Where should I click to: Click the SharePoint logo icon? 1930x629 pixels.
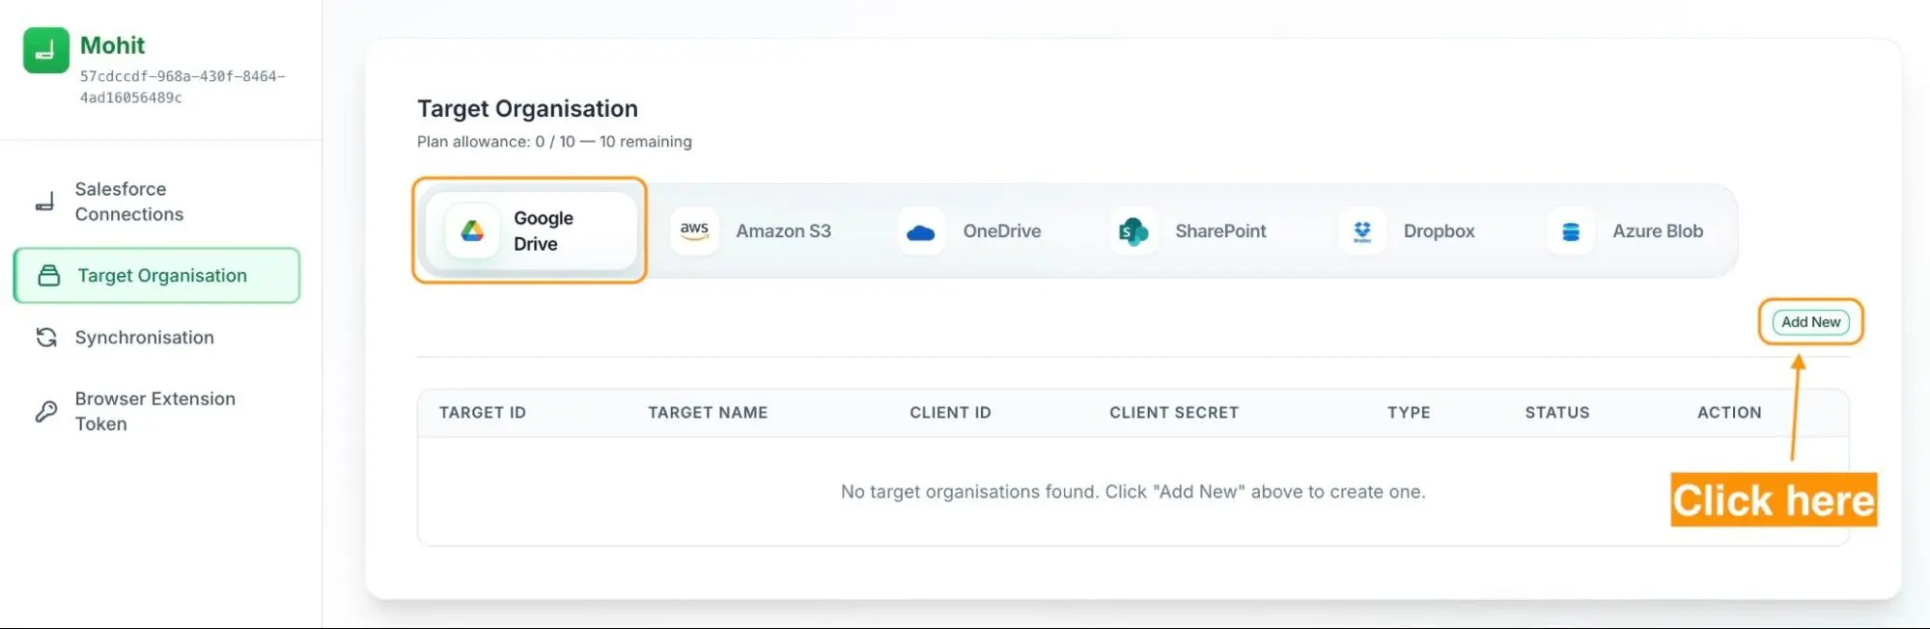pos(1133,232)
